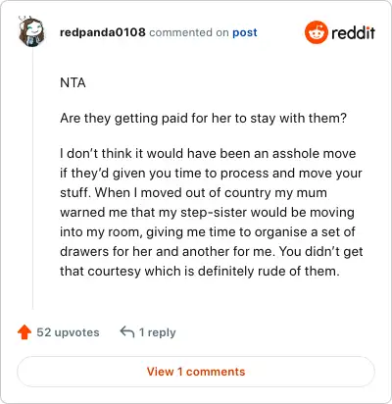The width and height of the screenshot is (392, 404).
Task: Click the "Are they getting paid" question
Action: pyautogui.click(x=203, y=119)
